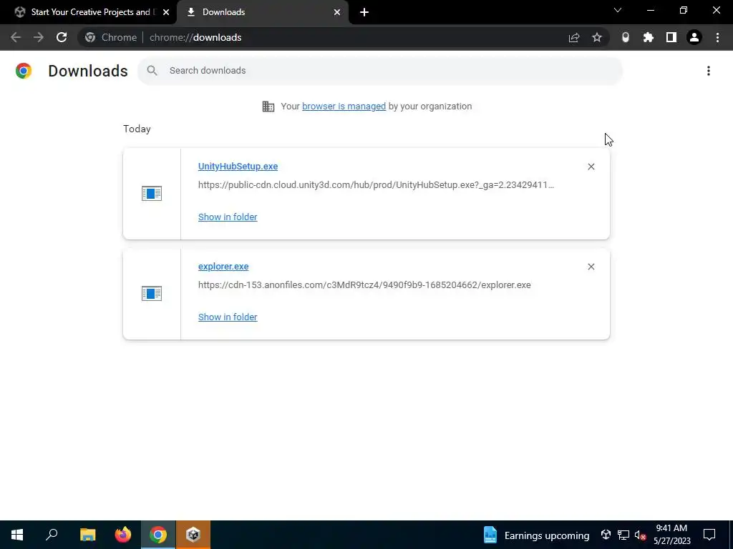The width and height of the screenshot is (733, 549).
Task: Open the explorer.exe file link
Action: [x=223, y=266]
